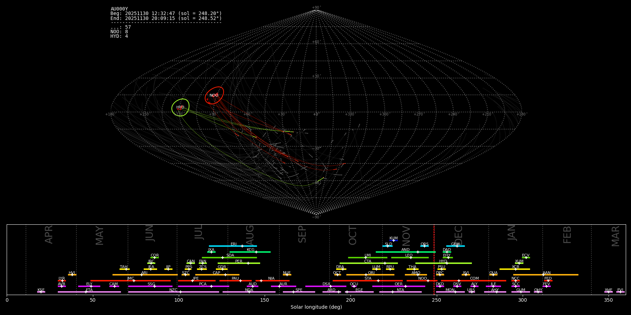Click the DEC month label
The image size is (631, 315).
[459, 235]
